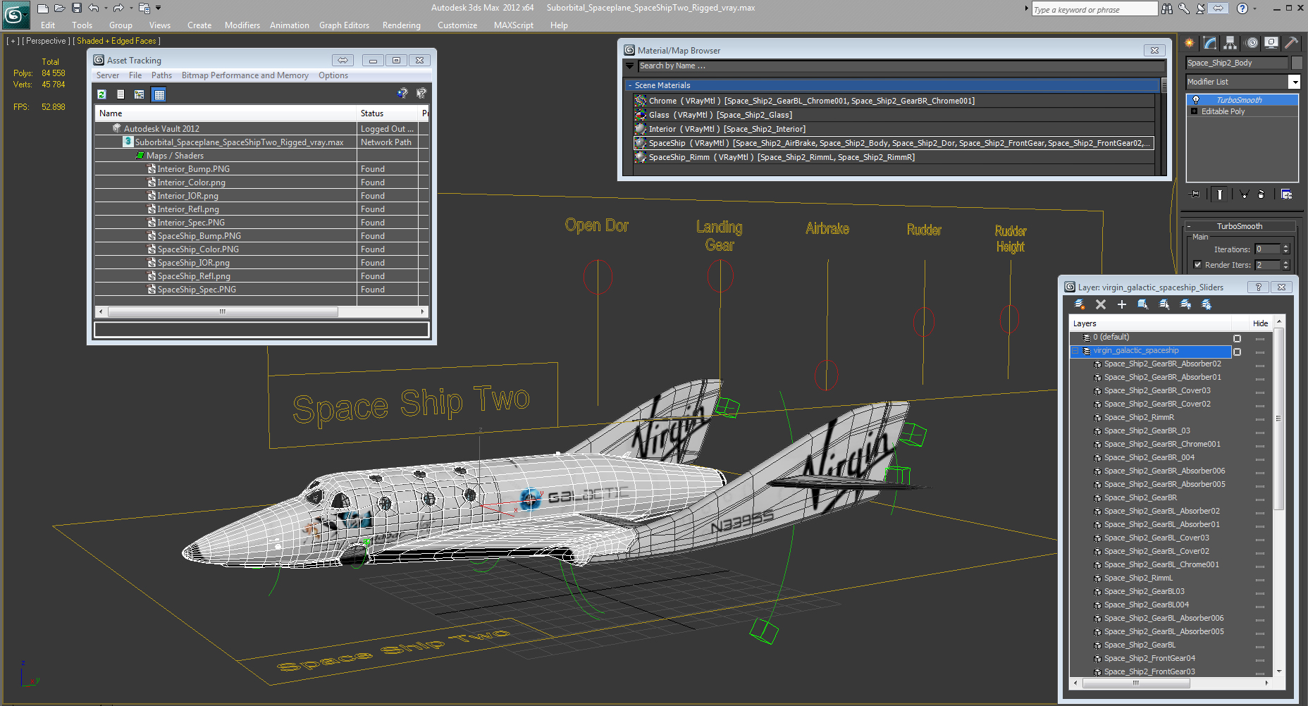Click Asset Tracking horizontal scrollbar thumb

click(x=223, y=311)
